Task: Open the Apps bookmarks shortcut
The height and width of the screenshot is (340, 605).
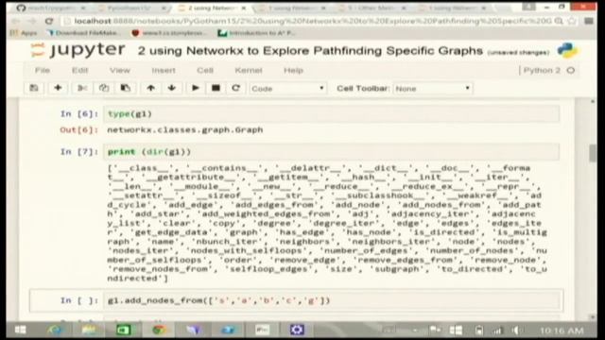Action: (24, 33)
